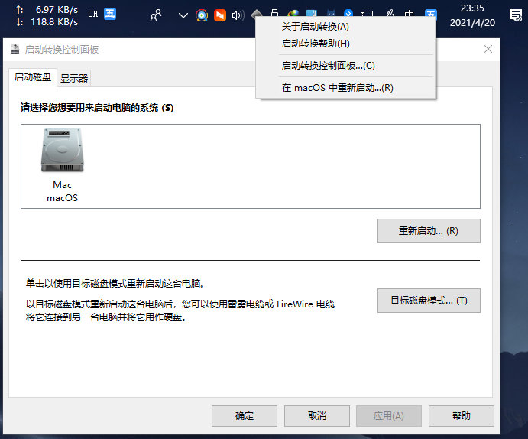Screen dimensions: 528x439
Task: Click the Boot Camp diamond tray icon
Action: click(257, 14)
